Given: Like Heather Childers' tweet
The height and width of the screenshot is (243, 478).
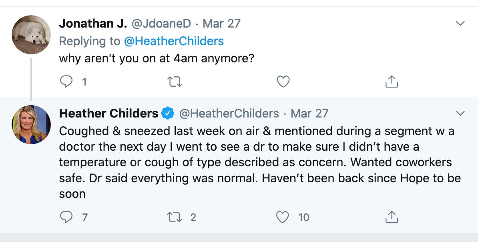Looking at the screenshot, I should 282,217.
